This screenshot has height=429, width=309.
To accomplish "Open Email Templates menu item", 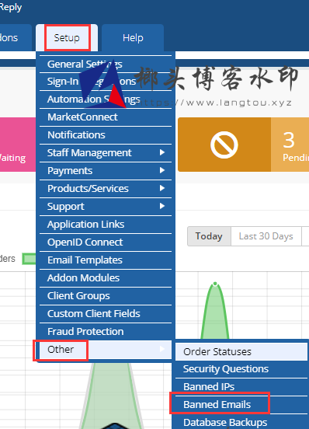I will coord(106,260).
